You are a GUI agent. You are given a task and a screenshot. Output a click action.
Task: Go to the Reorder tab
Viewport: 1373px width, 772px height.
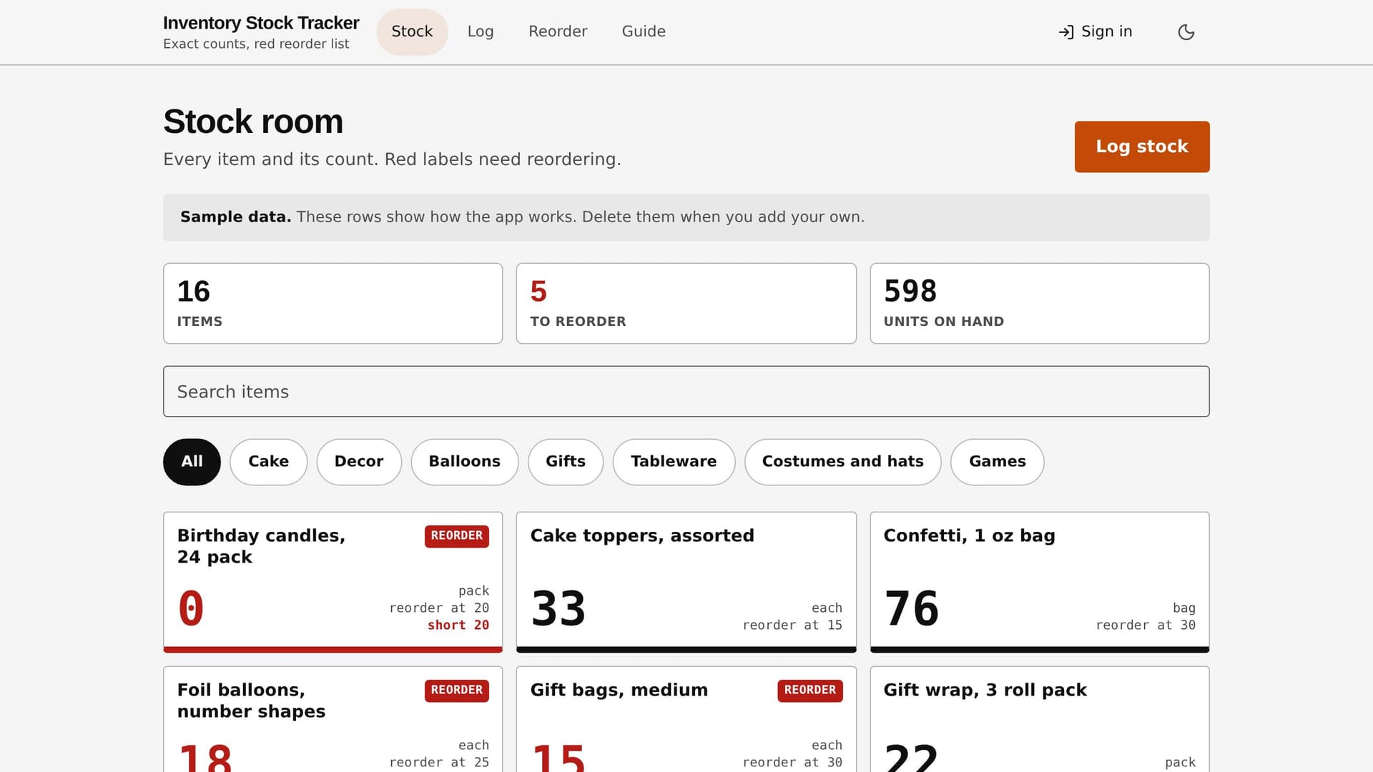tap(558, 31)
